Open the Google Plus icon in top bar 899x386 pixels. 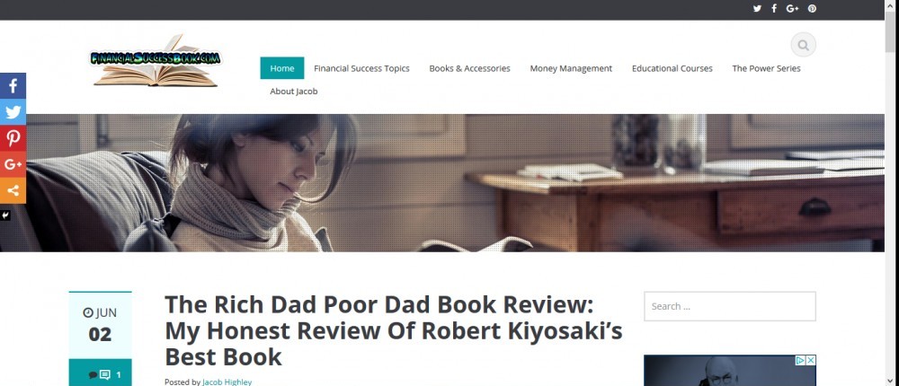[792, 9]
